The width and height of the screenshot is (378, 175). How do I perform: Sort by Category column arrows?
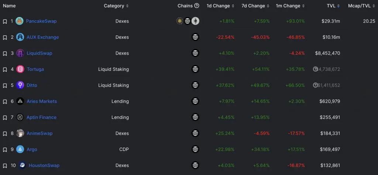click(127, 6)
